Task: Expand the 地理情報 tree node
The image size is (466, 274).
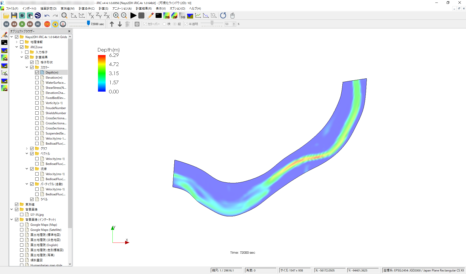Action: [17, 42]
